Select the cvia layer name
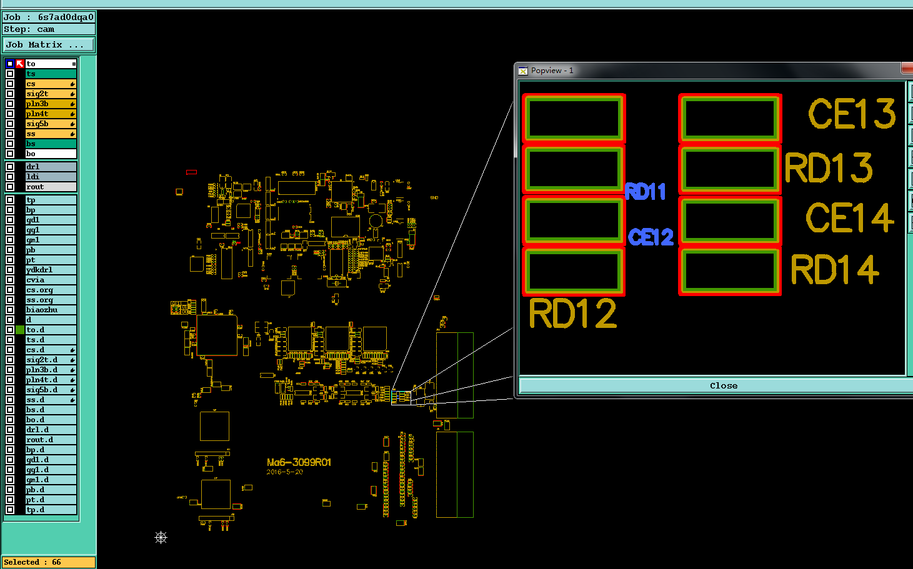Viewport: 913px width, 569px height. pyautogui.click(x=51, y=280)
